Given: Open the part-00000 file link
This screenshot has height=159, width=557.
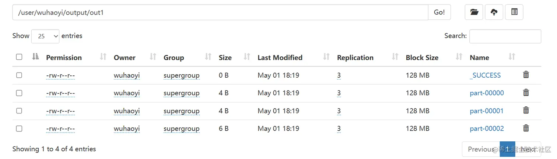Looking at the screenshot, I should (x=487, y=93).
